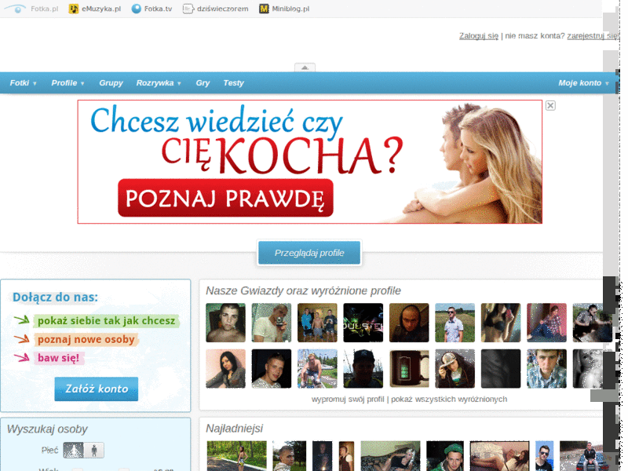Select the female gender icon under Płeć
This screenshot has width=628, height=471.
pos(73,450)
